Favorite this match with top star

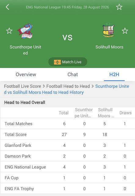click(119, 7)
